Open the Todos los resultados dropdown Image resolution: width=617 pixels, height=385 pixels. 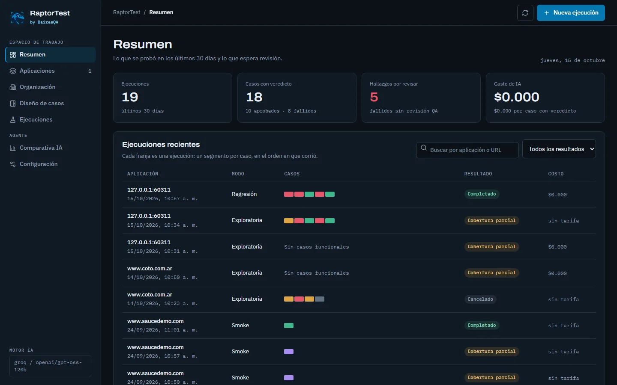[559, 149]
